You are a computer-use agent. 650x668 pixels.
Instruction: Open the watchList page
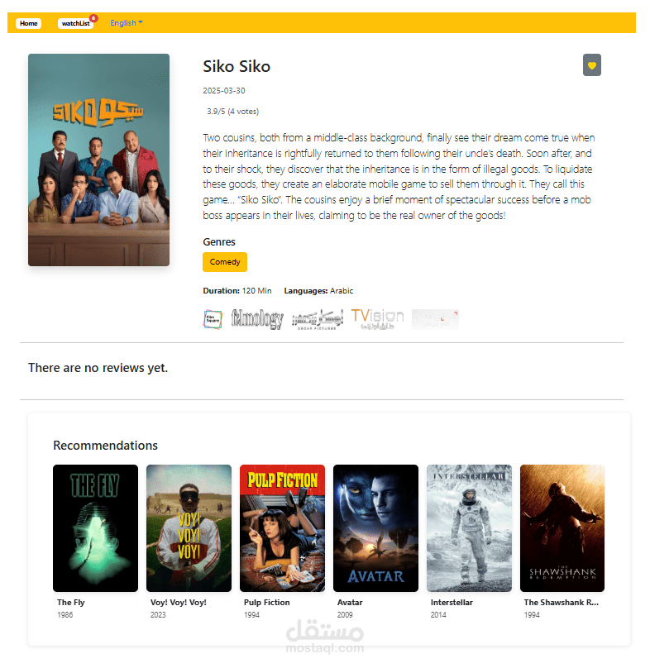click(76, 23)
